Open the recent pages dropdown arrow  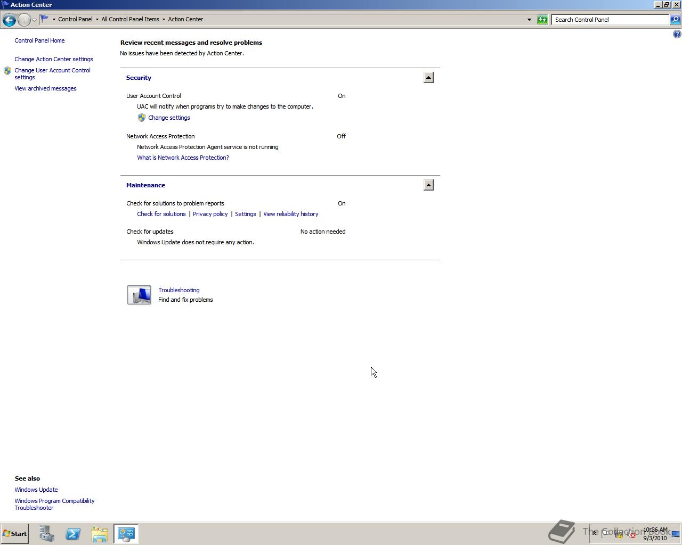(x=34, y=20)
